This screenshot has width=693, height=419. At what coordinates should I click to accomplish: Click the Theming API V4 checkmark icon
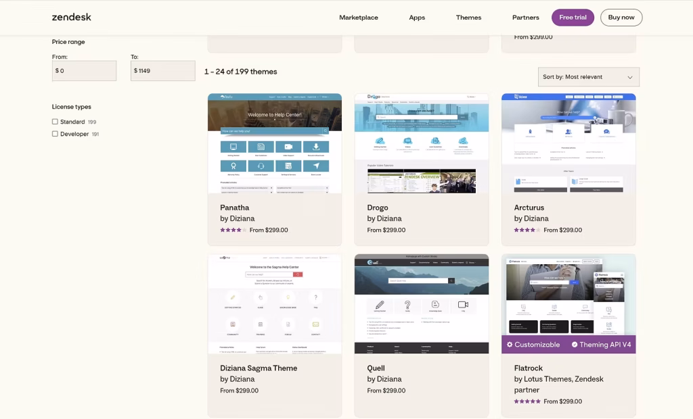tap(575, 345)
